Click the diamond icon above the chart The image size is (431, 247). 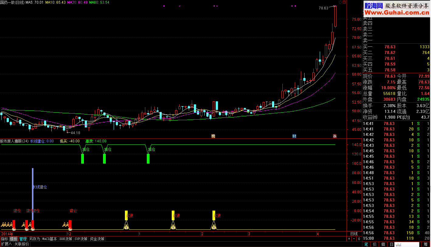coord(340,2)
